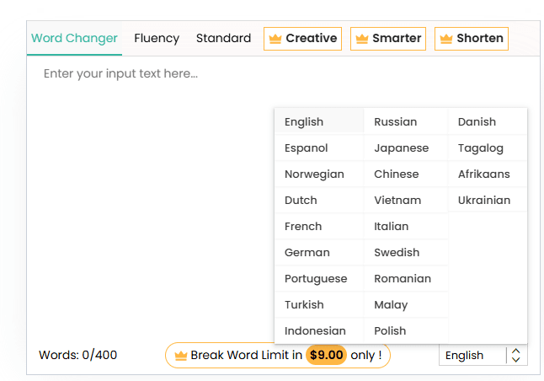Click the crown icon on Smarter mode
This screenshot has height=381, width=544.
click(361, 39)
